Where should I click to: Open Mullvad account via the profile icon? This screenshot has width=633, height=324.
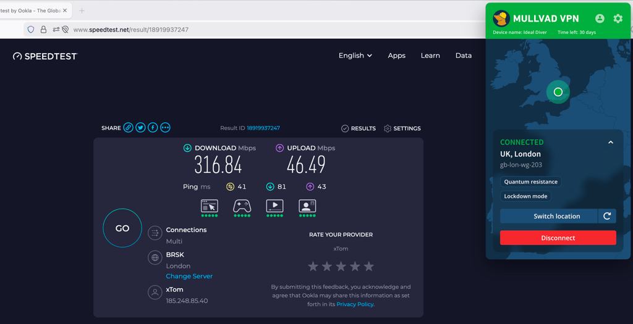click(x=600, y=18)
